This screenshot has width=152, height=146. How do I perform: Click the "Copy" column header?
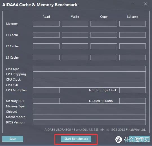pos(104,17)
